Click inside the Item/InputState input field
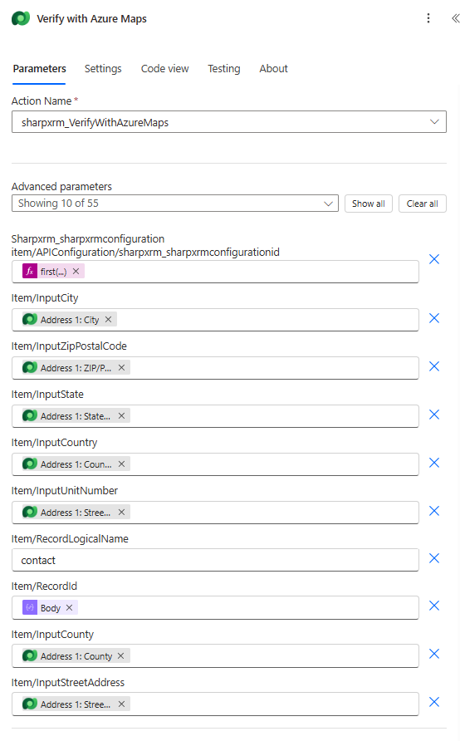 (x=215, y=416)
